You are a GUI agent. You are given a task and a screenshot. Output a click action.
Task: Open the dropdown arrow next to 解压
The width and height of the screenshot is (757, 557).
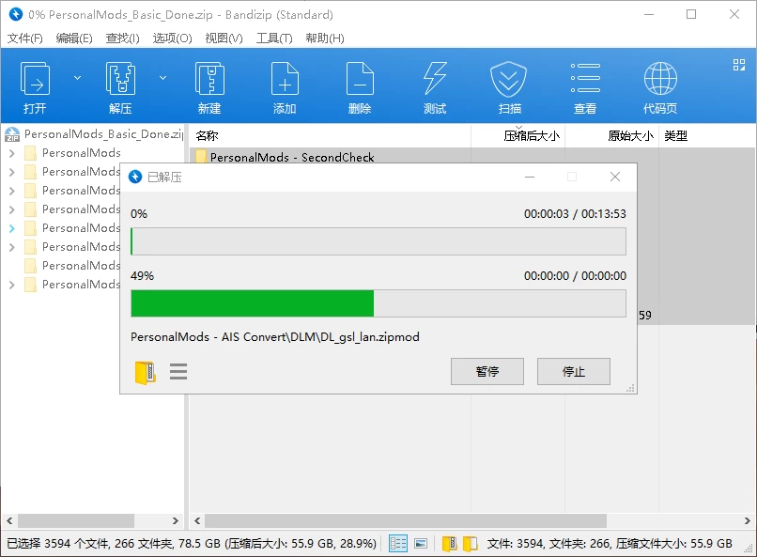tap(163, 78)
